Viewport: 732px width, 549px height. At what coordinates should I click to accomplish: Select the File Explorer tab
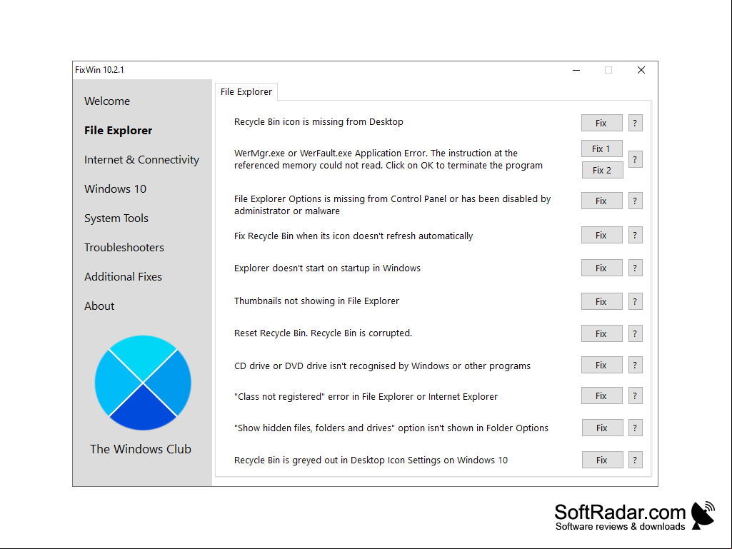pos(246,92)
